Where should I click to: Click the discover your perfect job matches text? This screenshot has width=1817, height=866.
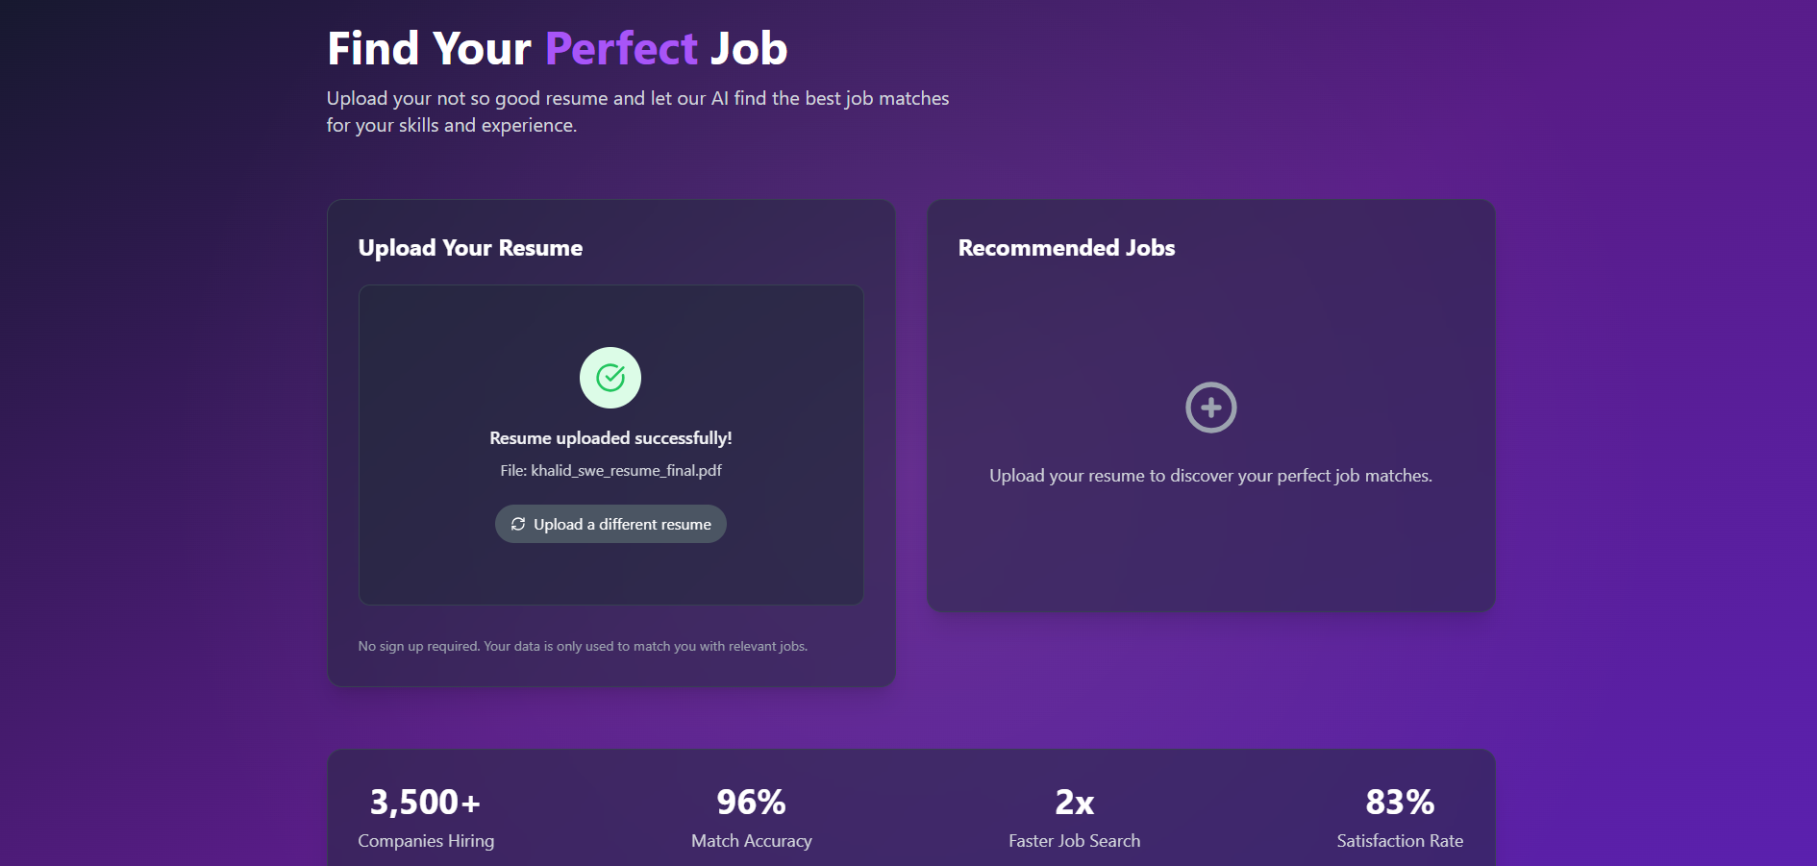pyautogui.click(x=1210, y=476)
